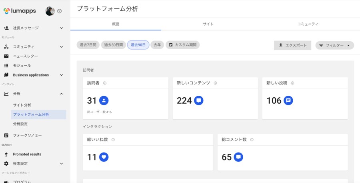The width and height of the screenshot is (360, 183).
Task: Switch to the サイト tab
Action: 208,24
